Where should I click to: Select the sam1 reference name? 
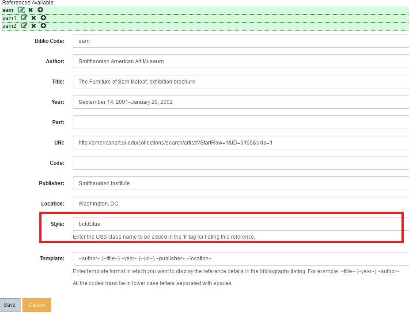coord(9,18)
